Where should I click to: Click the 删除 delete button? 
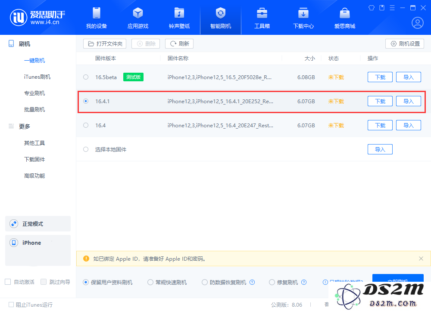click(146, 43)
